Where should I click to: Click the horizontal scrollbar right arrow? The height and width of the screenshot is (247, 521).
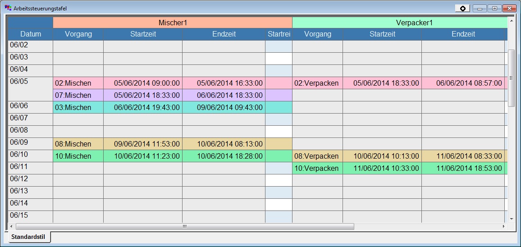point(504,226)
